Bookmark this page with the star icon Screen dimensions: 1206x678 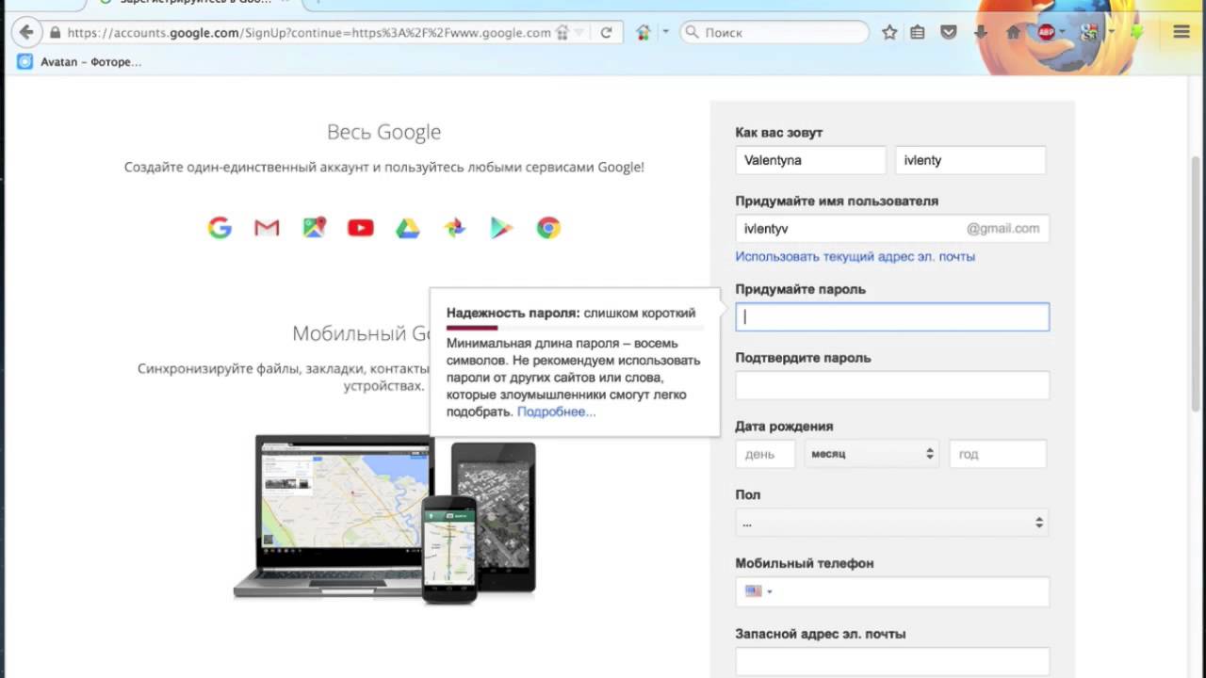(x=888, y=32)
